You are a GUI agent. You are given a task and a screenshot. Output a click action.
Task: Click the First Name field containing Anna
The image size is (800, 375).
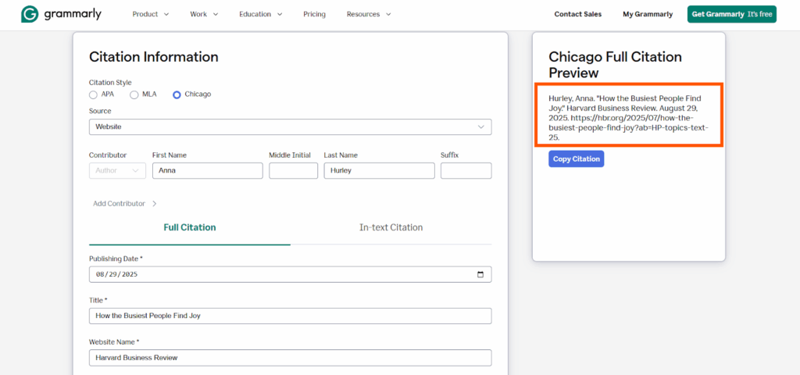[208, 171]
